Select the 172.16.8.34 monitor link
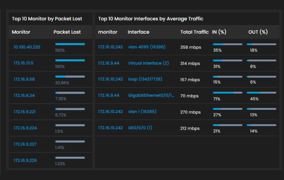 (x=24, y=96)
